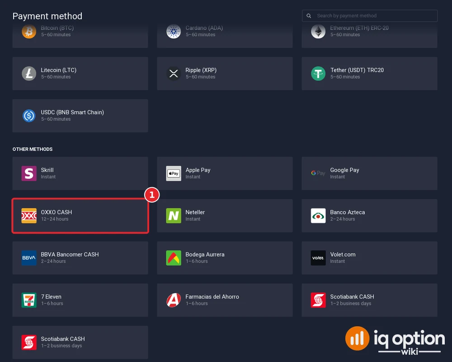Click the green Neteller N icon
452x362 pixels.
174,216
